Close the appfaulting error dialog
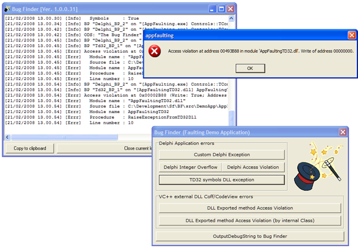358x248 pixels. 352,35
